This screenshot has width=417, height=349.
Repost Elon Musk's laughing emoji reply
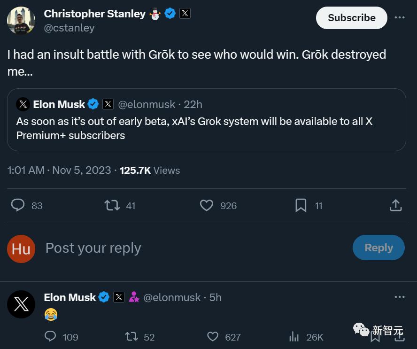[131, 336]
